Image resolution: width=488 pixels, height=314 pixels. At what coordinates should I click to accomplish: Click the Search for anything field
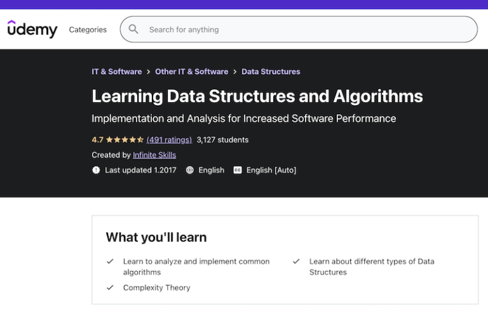[x=299, y=29]
